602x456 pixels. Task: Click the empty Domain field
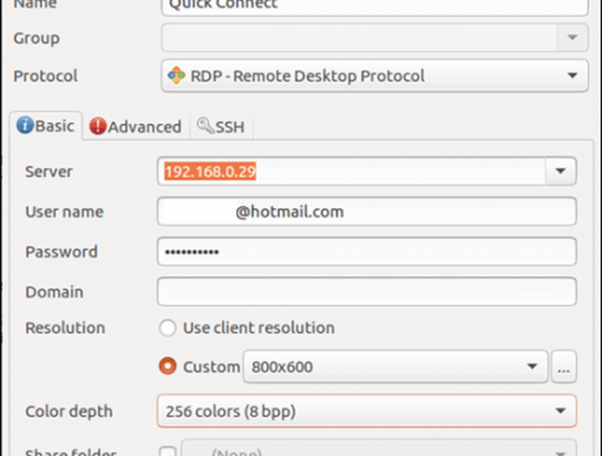point(366,292)
